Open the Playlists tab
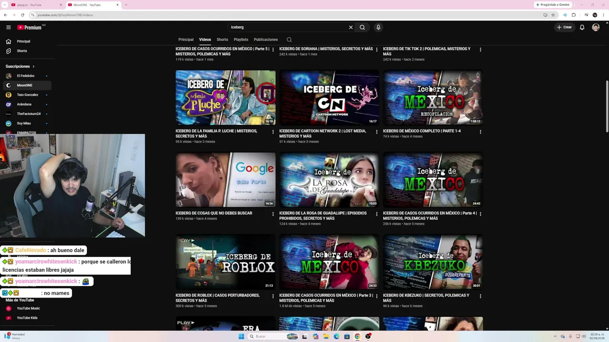 (x=241, y=39)
